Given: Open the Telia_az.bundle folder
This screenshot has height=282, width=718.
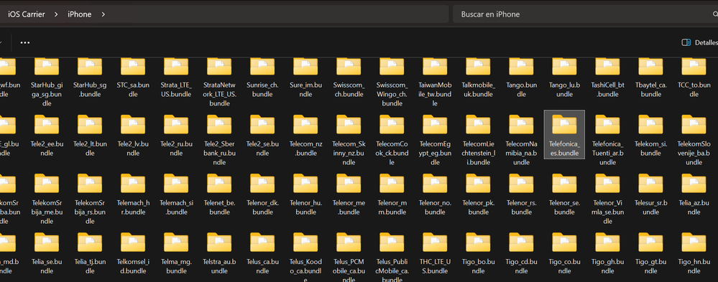Looking at the screenshot, I should pyautogui.click(x=694, y=194).
